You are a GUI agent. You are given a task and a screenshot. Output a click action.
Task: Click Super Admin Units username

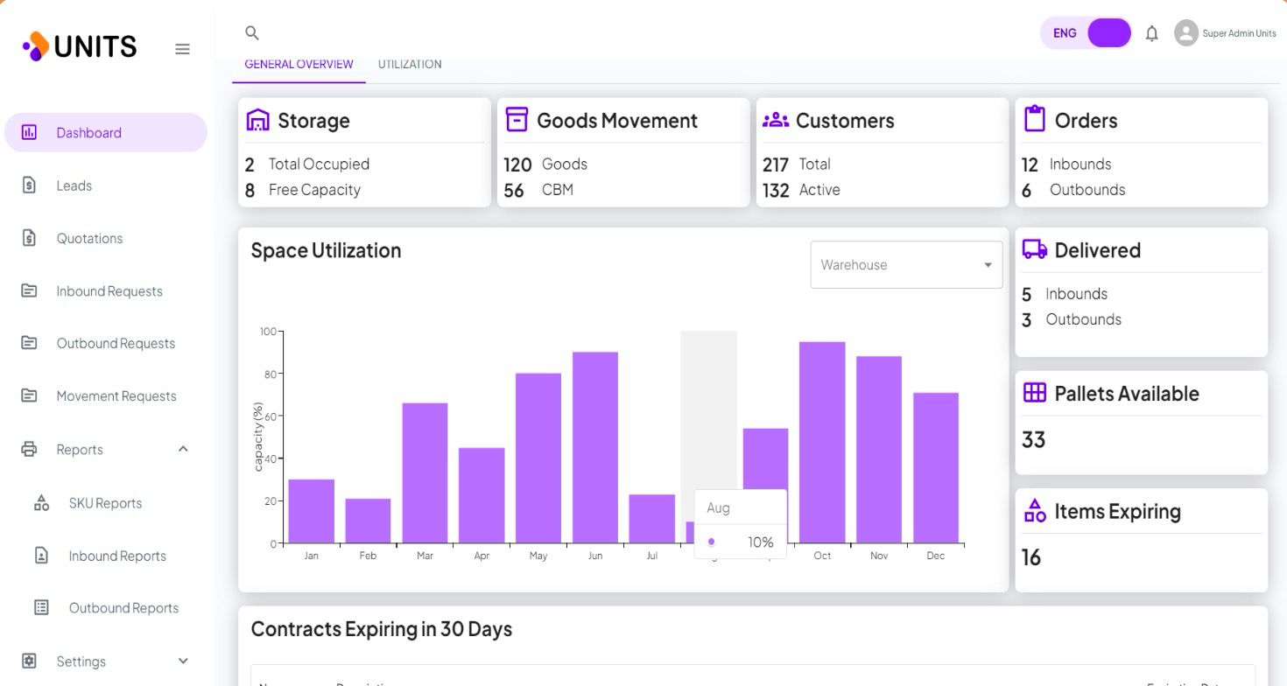tap(1239, 33)
